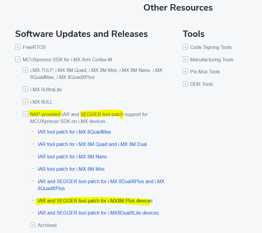Open IAR tool patch for i.MX 8M Nano

click(72, 157)
